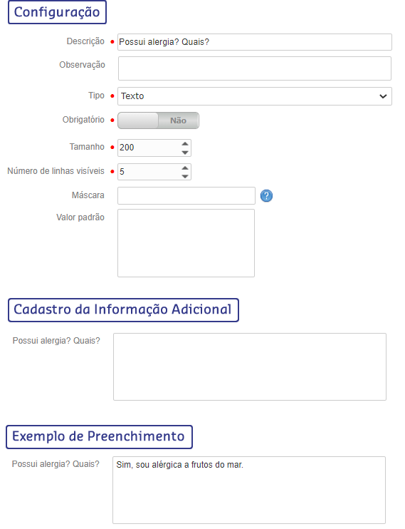Increase Número de linhas visíveis with up arrow
The width and height of the screenshot is (405, 529).
(184, 168)
